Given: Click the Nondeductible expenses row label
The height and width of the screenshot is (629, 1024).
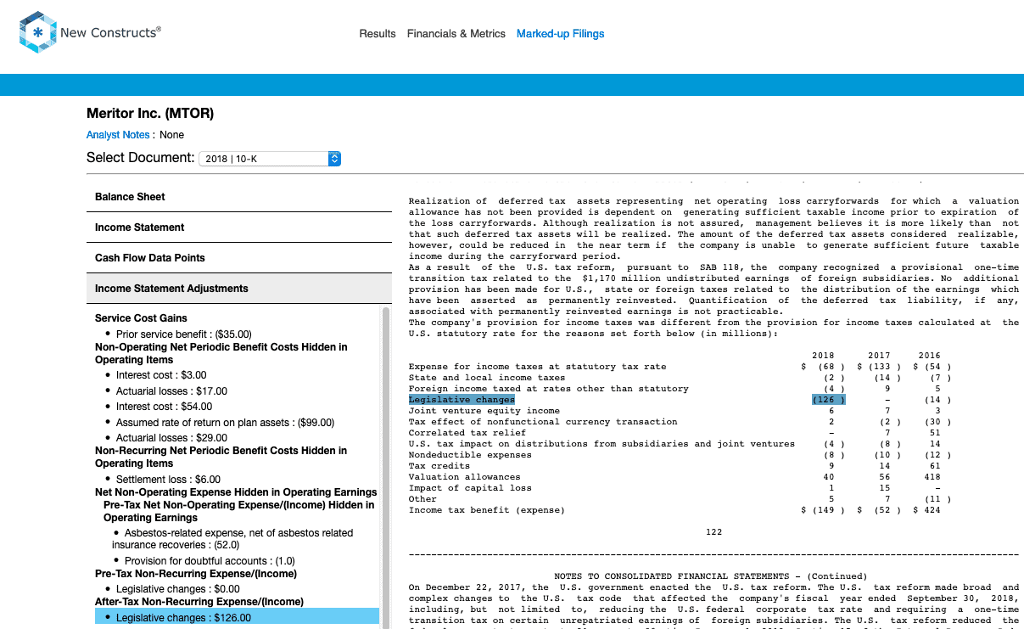Looking at the screenshot, I should pyautogui.click(x=469, y=455).
